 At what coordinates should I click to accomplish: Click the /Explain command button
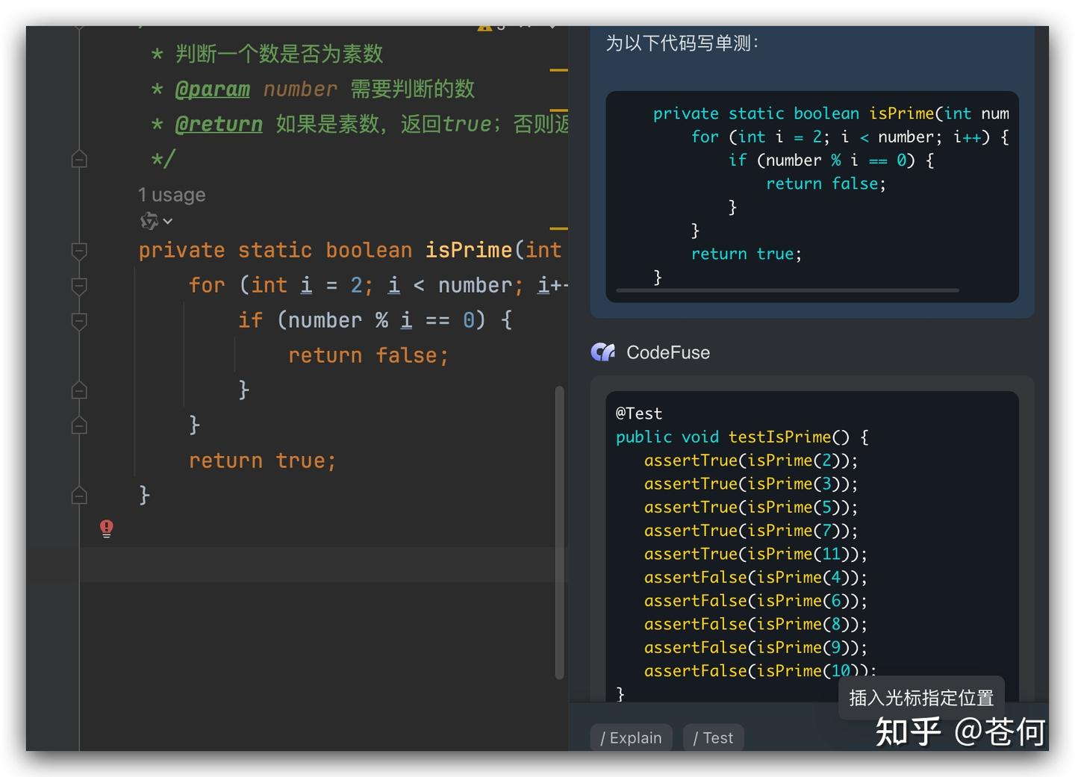[x=631, y=737]
